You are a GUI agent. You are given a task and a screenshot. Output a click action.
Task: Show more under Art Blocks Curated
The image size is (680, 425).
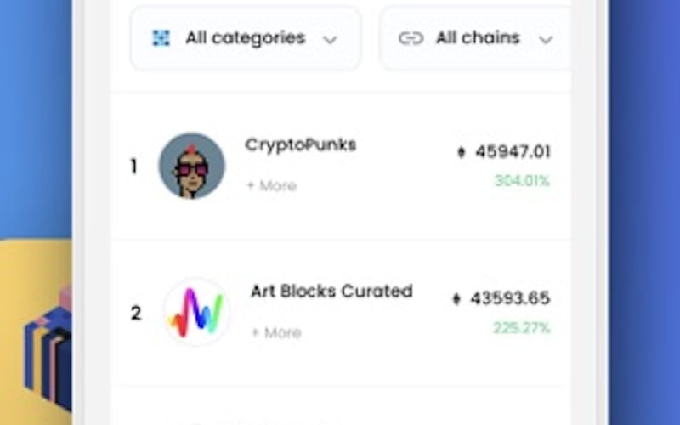(x=276, y=333)
